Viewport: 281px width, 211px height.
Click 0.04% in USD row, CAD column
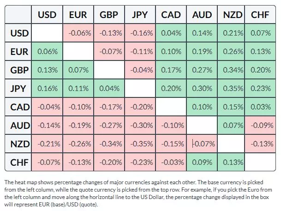coord(171,33)
